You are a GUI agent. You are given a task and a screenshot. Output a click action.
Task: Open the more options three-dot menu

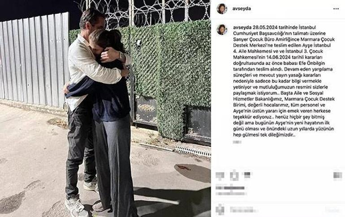pyautogui.click(x=336, y=9)
